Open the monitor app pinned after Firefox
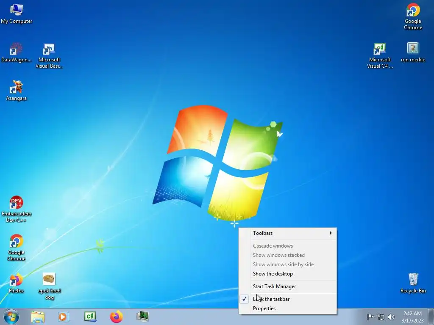The width and height of the screenshot is (434, 325). [143, 317]
